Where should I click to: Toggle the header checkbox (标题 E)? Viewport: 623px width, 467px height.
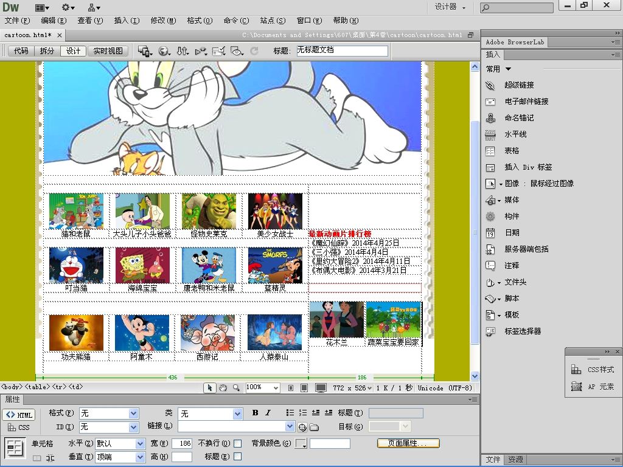238,457
